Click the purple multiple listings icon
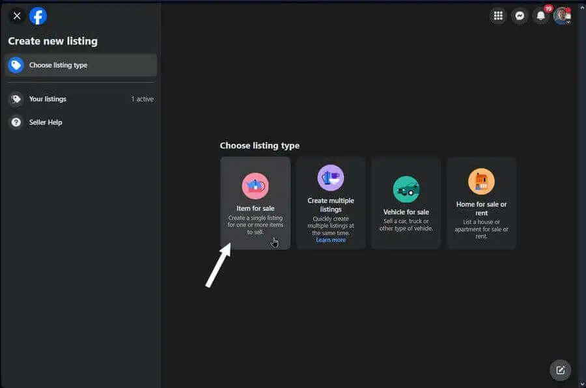Image resolution: width=586 pixels, height=388 pixels. [x=331, y=178]
